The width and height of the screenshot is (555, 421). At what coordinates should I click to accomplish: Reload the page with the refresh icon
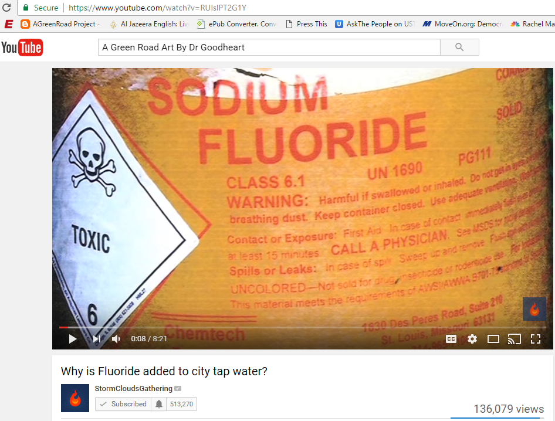point(6,8)
